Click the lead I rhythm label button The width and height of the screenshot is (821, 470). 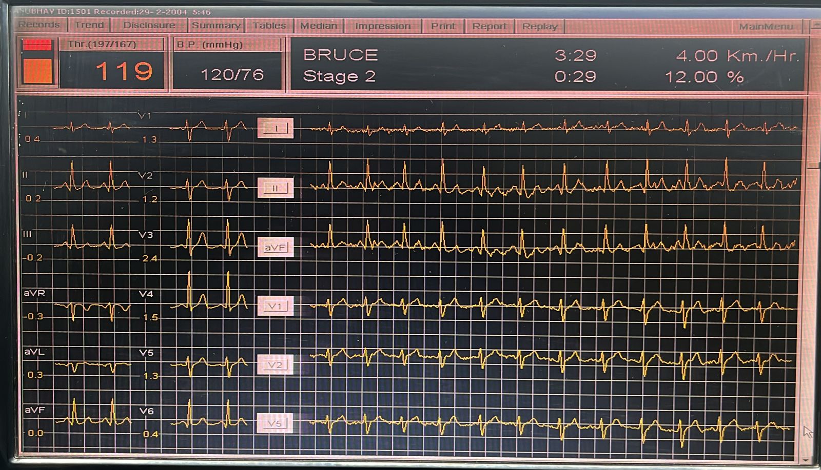pyautogui.click(x=276, y=128)
